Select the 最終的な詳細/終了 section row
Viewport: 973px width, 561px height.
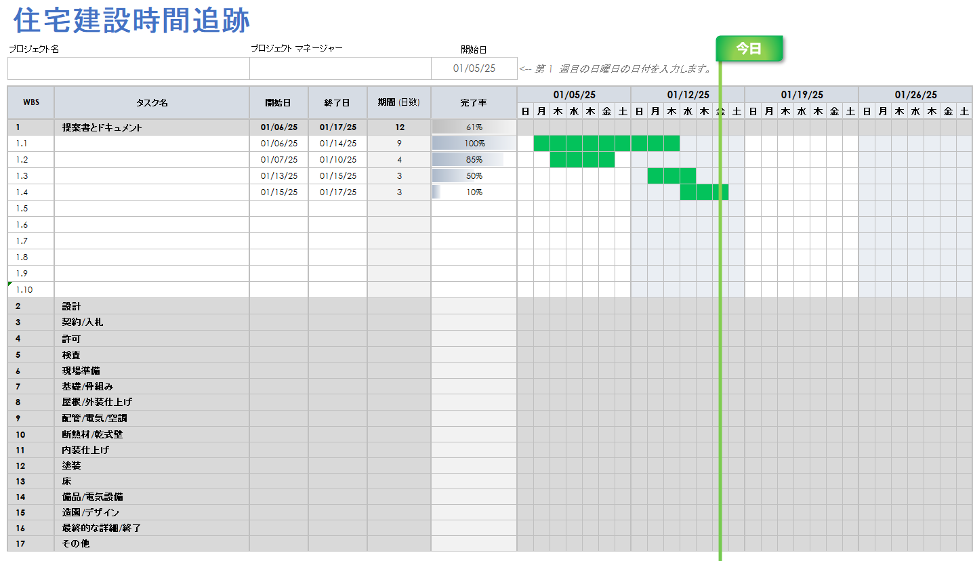490,528
